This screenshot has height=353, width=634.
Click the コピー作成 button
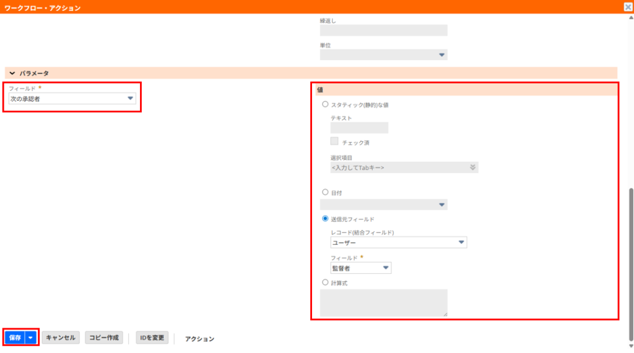point(103,338)
